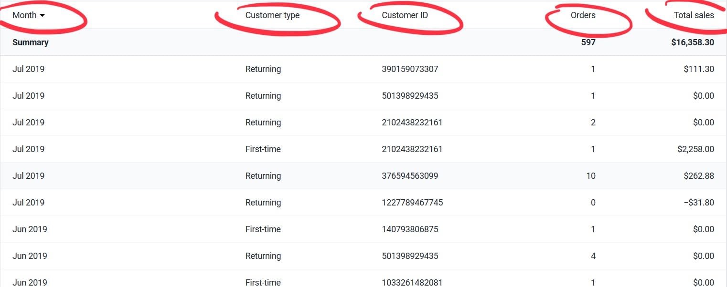Sort by the Customer type column header

point(272,15)
